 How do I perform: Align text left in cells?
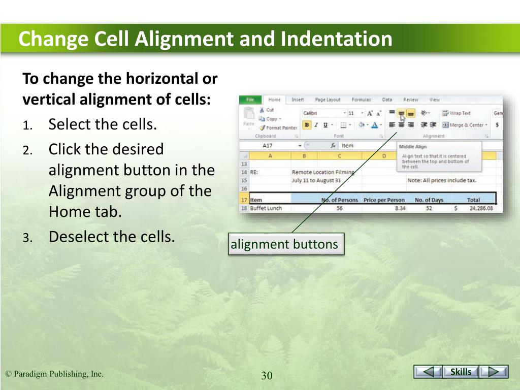click(392, 125)
